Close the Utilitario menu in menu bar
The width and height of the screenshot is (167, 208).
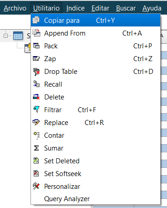[46, 8]
